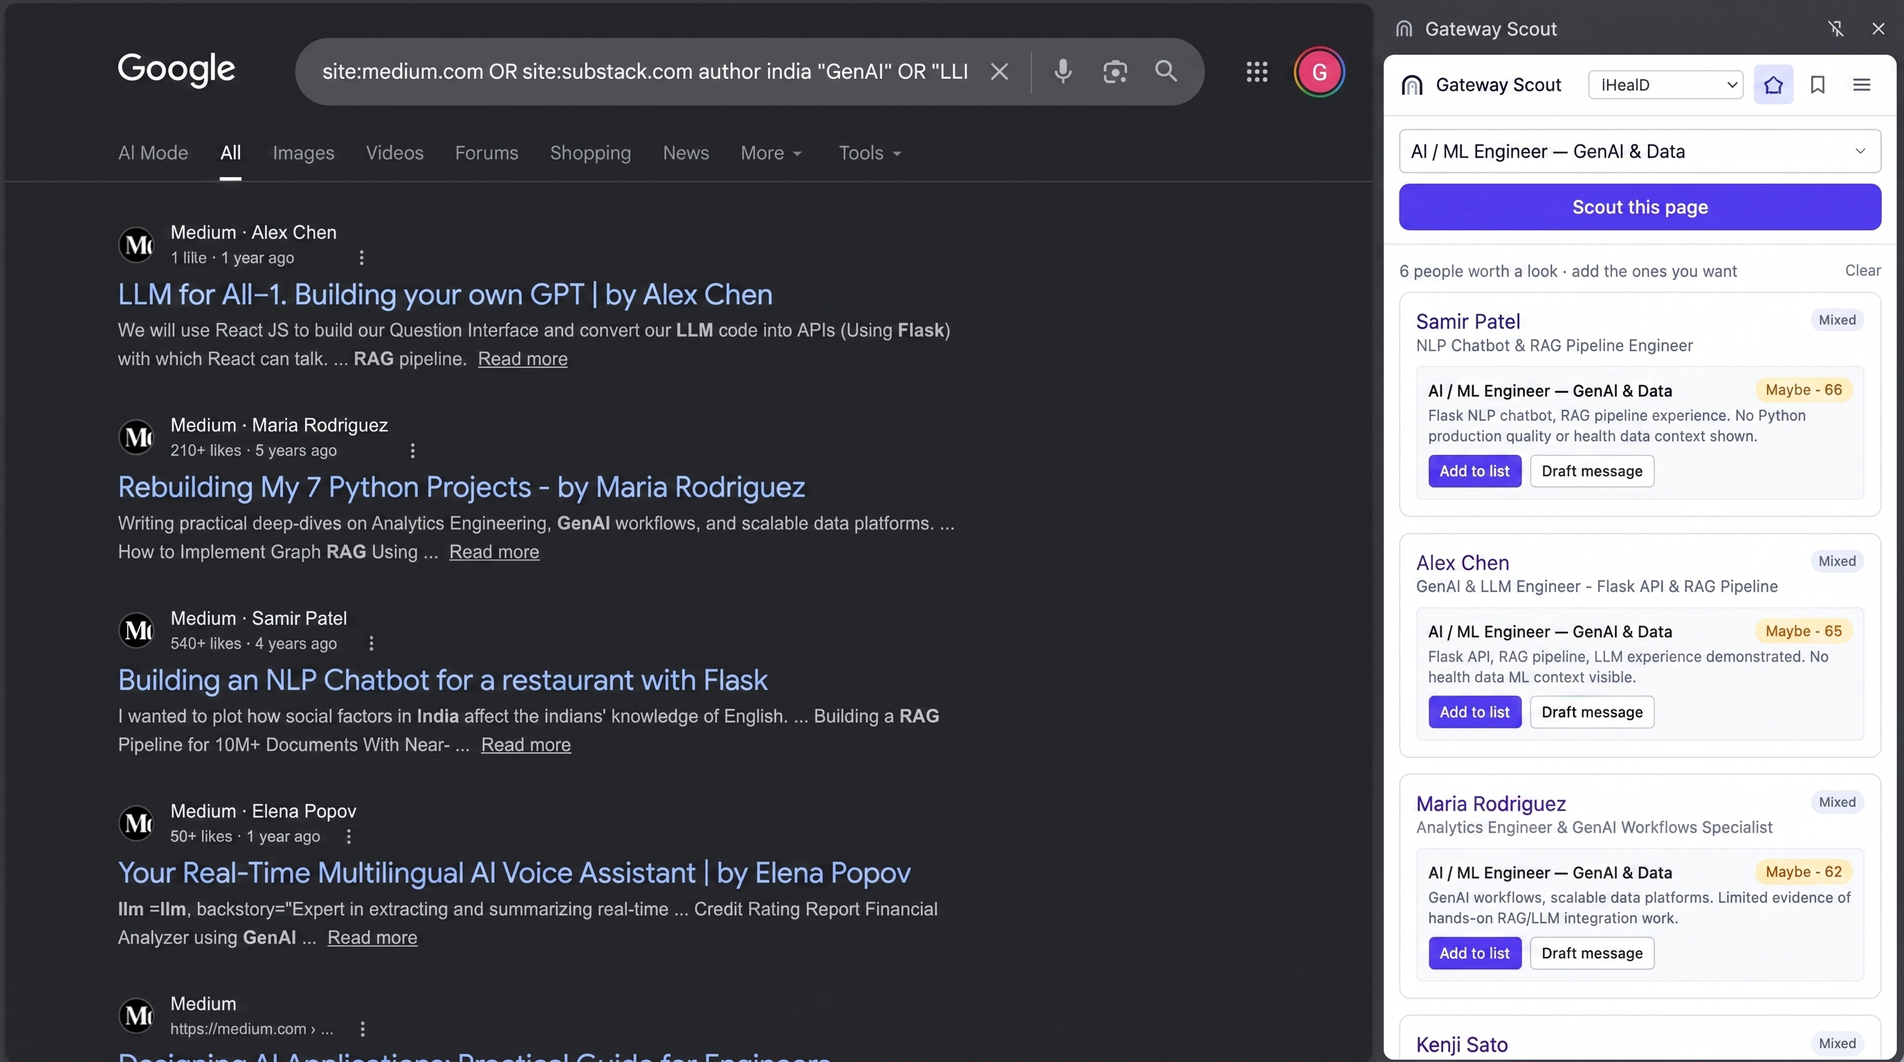Add Samir Patel to list

1474,471
